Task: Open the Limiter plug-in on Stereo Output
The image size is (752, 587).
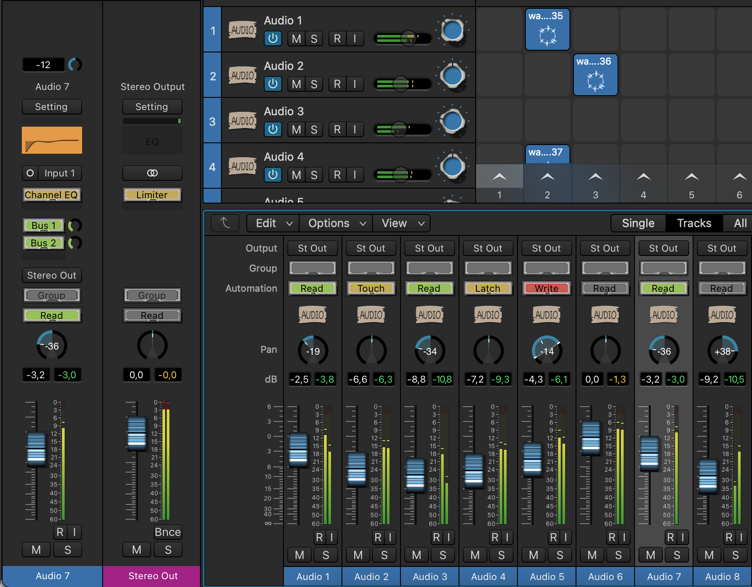Action: pos(152,195)
